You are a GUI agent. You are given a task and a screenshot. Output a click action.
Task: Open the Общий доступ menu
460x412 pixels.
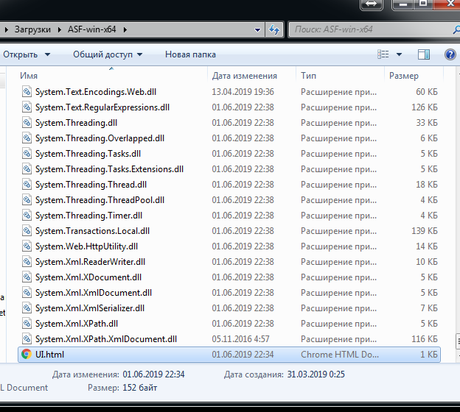pos(108,54)
